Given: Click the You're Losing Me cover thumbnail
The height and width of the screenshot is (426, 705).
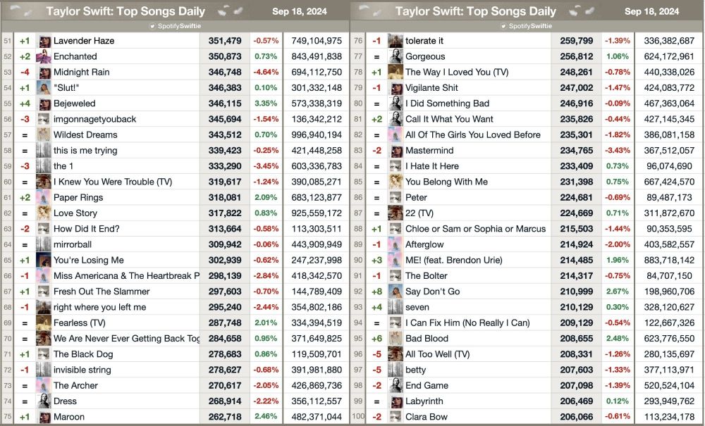Looking at the screenshot, I should (x=44, y=261).
